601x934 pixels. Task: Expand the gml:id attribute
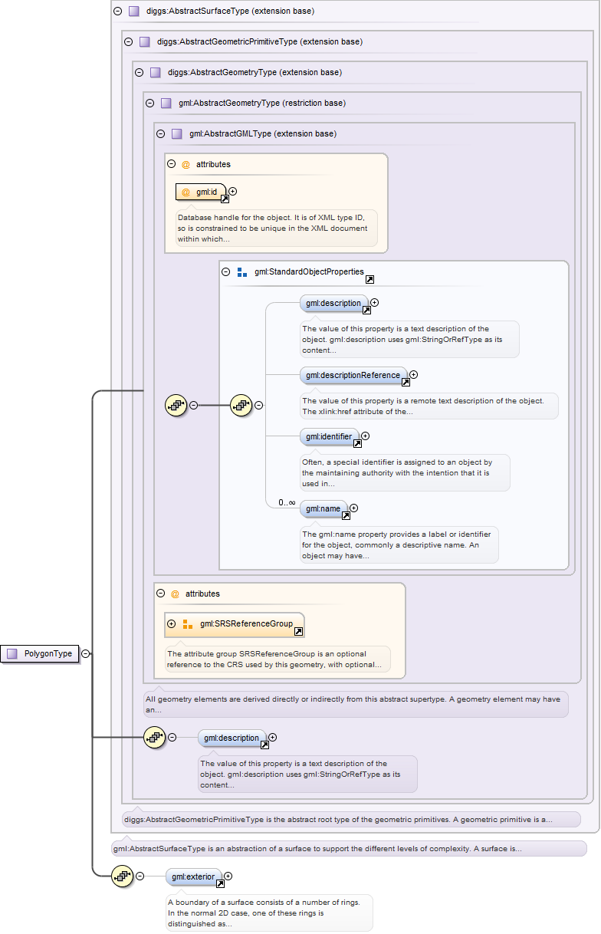click(233, 191)
